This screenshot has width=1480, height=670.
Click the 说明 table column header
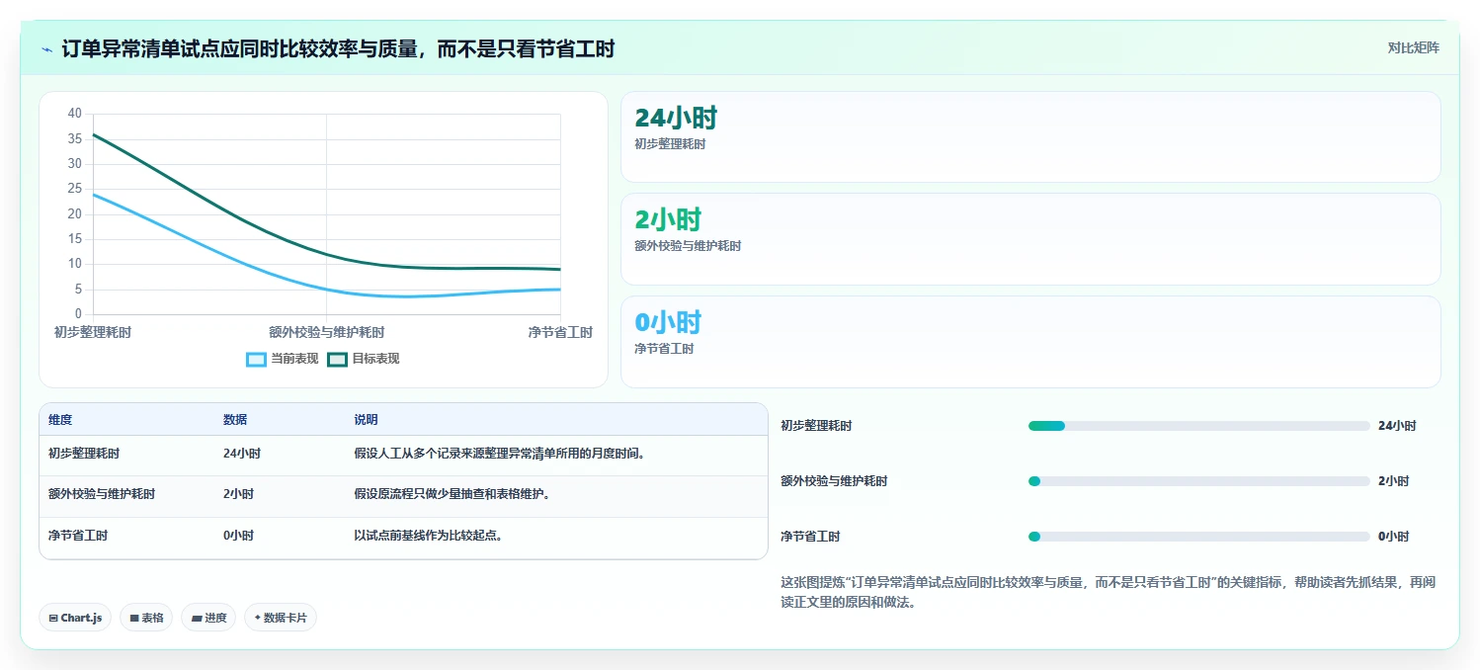[366, 420]
